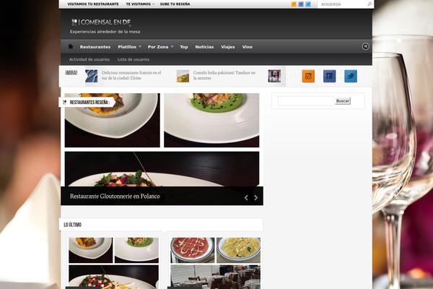Image resolution: width=433 pixels, height=289 pixels.
Task: Click the user avatar thumbnail in ¡Mira! bar
Action: (x=274, y=76)
